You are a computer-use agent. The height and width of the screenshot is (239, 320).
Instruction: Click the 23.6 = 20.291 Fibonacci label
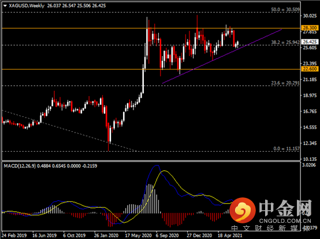click(x=285, y=83)
